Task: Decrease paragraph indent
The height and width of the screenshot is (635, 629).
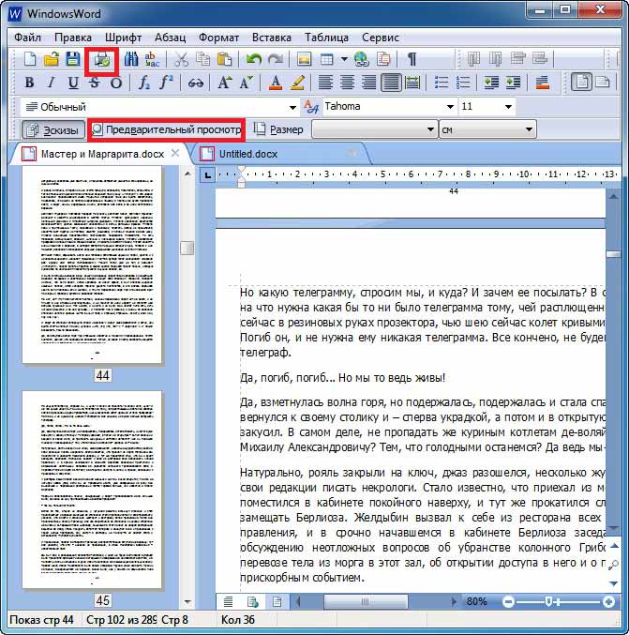Action: [491, 83]
